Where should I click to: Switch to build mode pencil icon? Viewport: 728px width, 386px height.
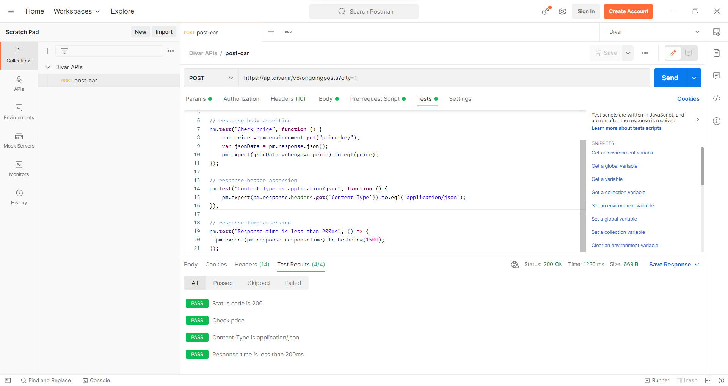(x=673, y=53)
